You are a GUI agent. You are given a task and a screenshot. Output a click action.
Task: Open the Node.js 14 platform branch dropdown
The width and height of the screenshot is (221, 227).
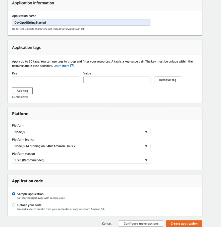[x=81, y=146]
